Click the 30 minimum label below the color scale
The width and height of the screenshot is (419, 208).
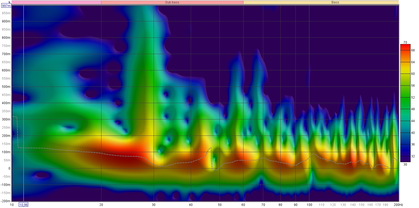[x=405, y=164]
